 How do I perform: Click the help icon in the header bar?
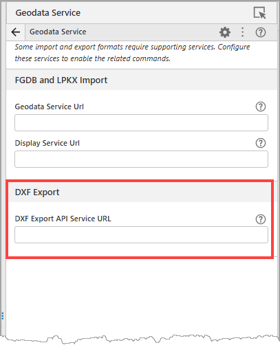[261, 32]
